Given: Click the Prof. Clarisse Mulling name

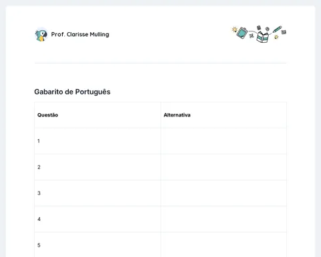Looking at the screenshot, I should click(x=80, y=34).
